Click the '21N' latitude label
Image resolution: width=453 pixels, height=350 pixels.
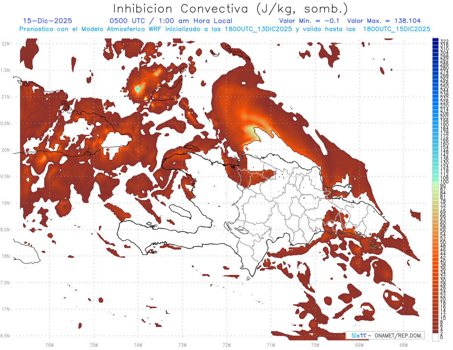(6, 97)
